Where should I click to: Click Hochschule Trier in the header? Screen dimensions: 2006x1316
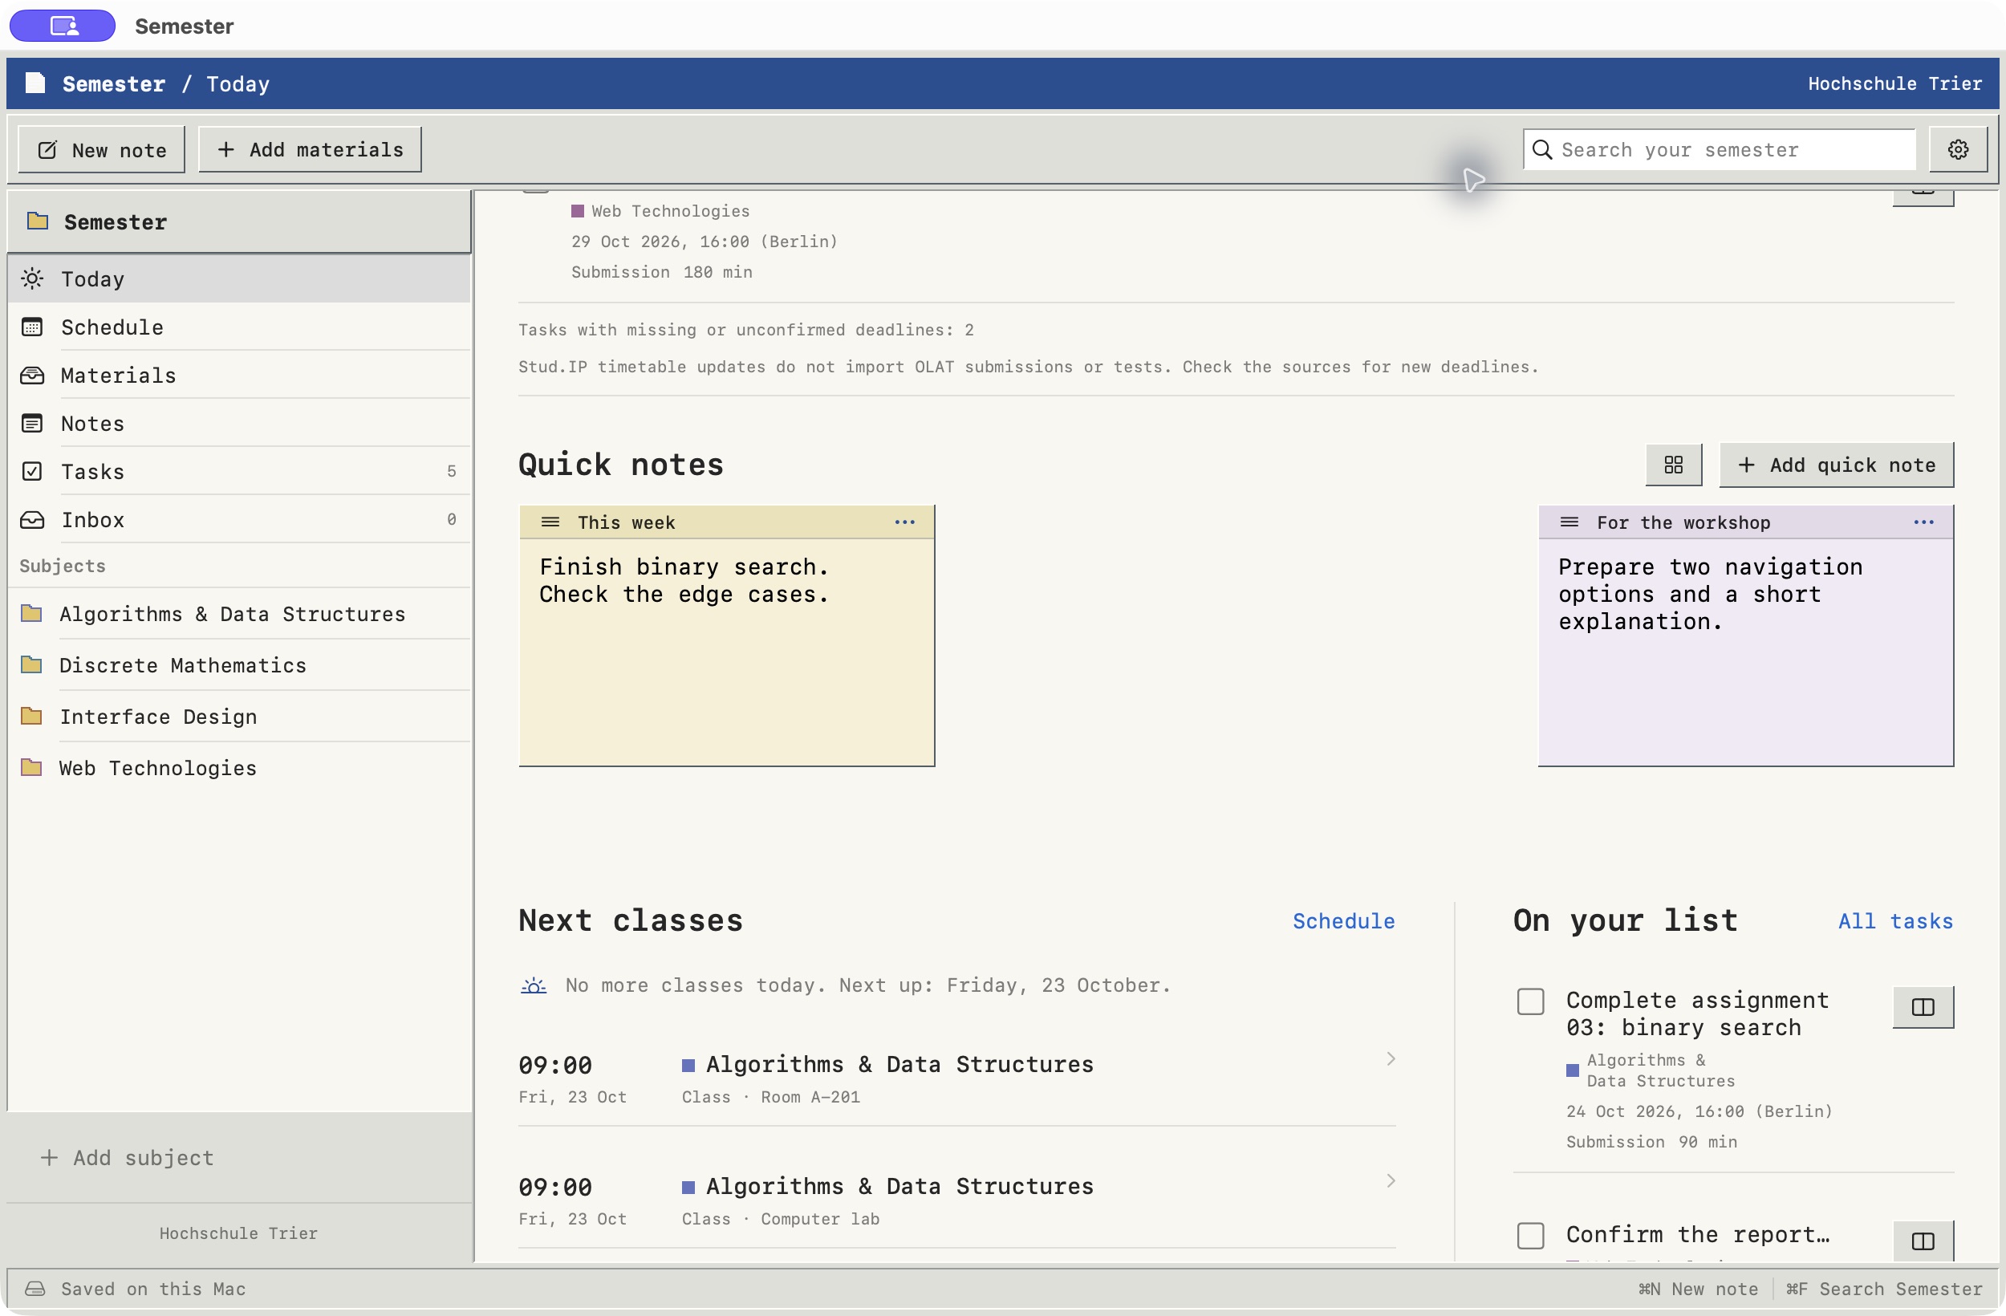point(1894,83)
